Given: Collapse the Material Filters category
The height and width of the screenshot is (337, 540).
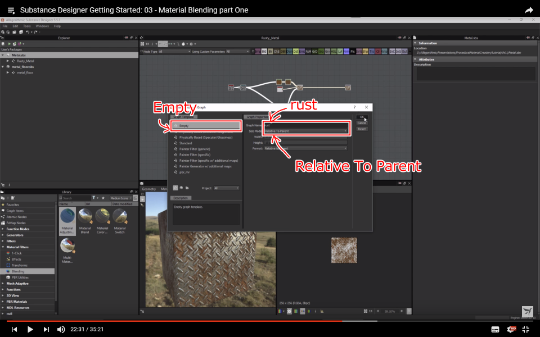Looking at the screenshot, I should pyautogui.click(x=3, y=247).
